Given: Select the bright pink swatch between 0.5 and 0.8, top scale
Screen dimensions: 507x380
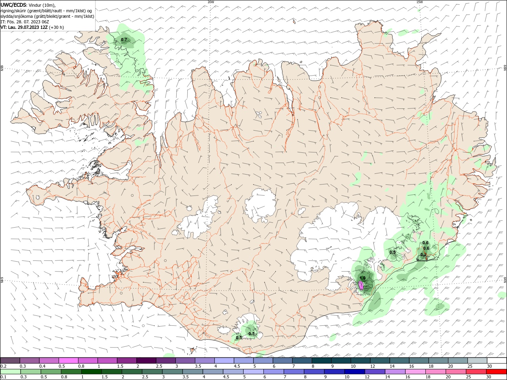Looking at the screenshot, I should point(68,361).
